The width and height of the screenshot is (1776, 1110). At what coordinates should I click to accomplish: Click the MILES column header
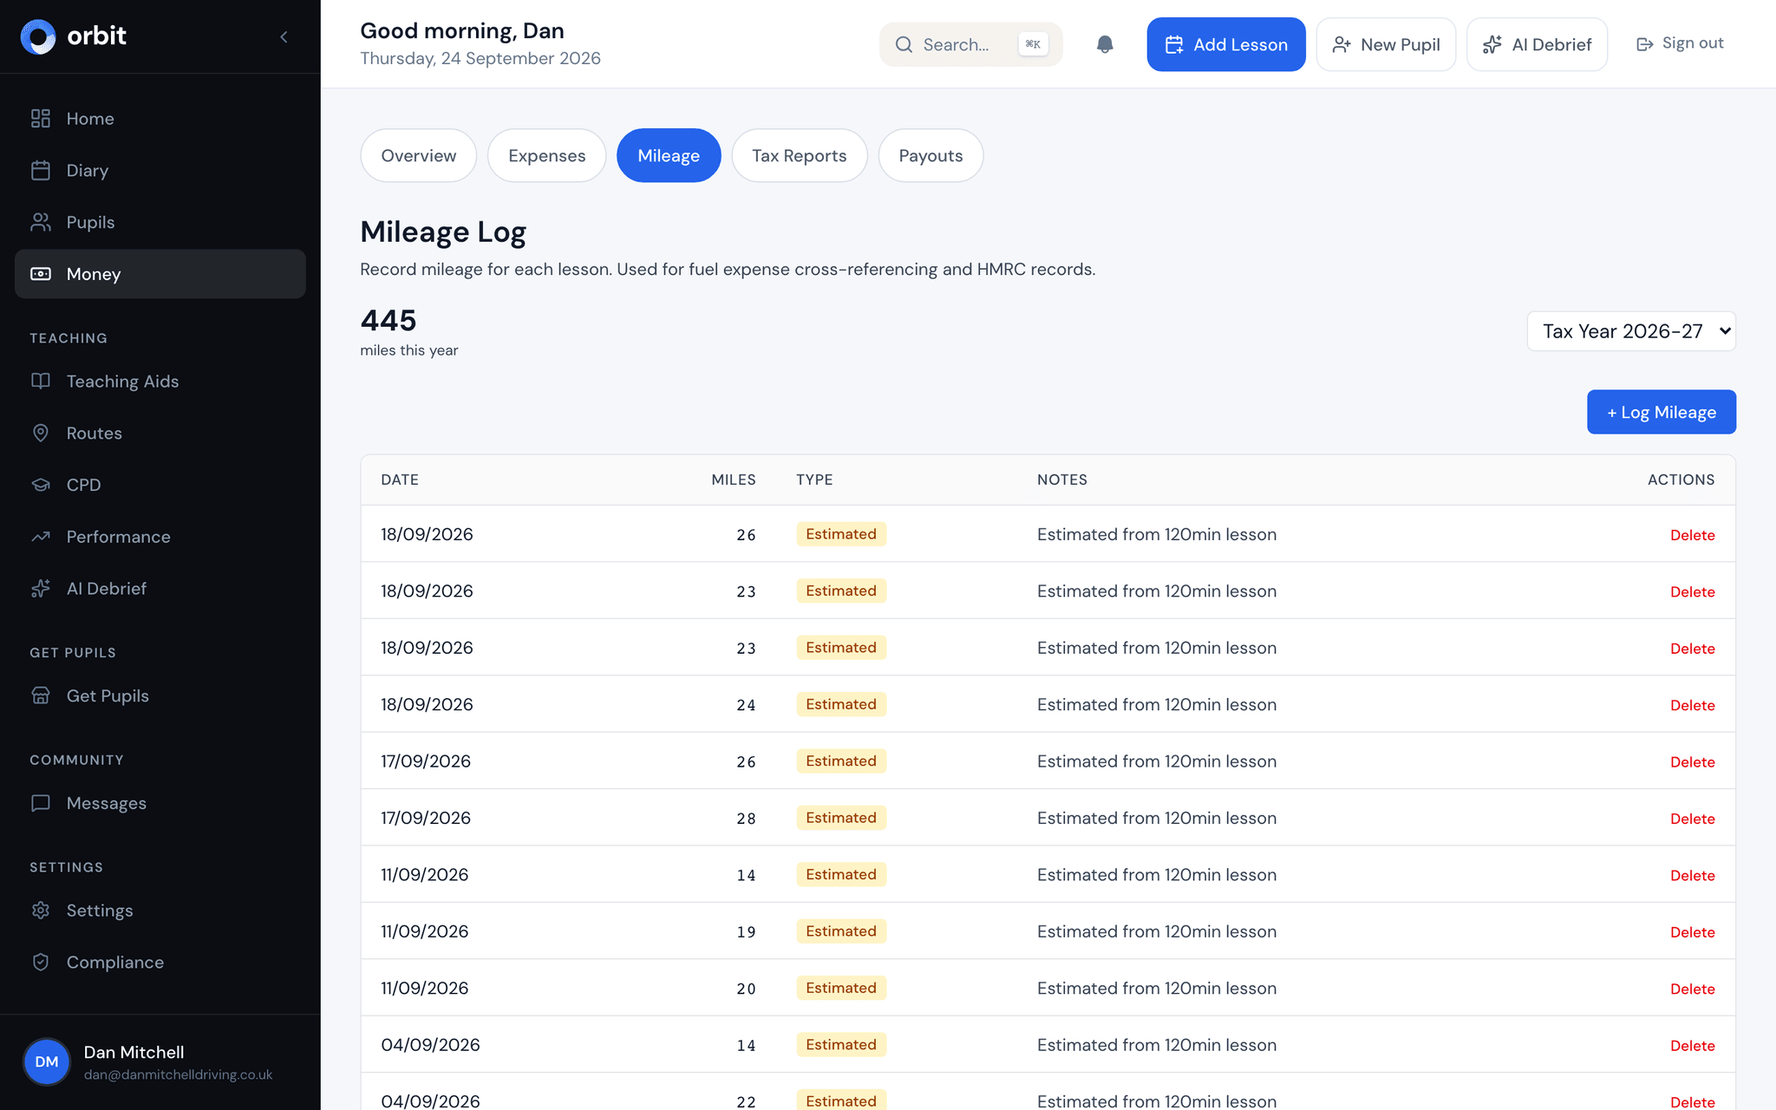coord(734,480)
